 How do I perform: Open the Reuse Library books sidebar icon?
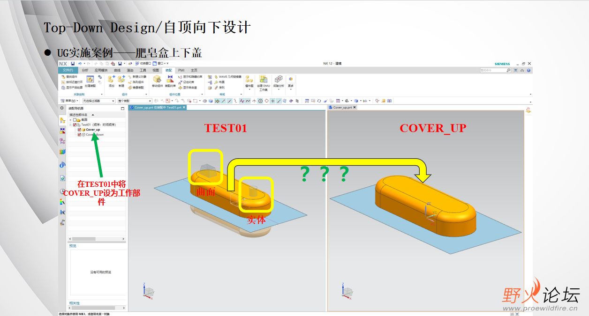[62, 151]
